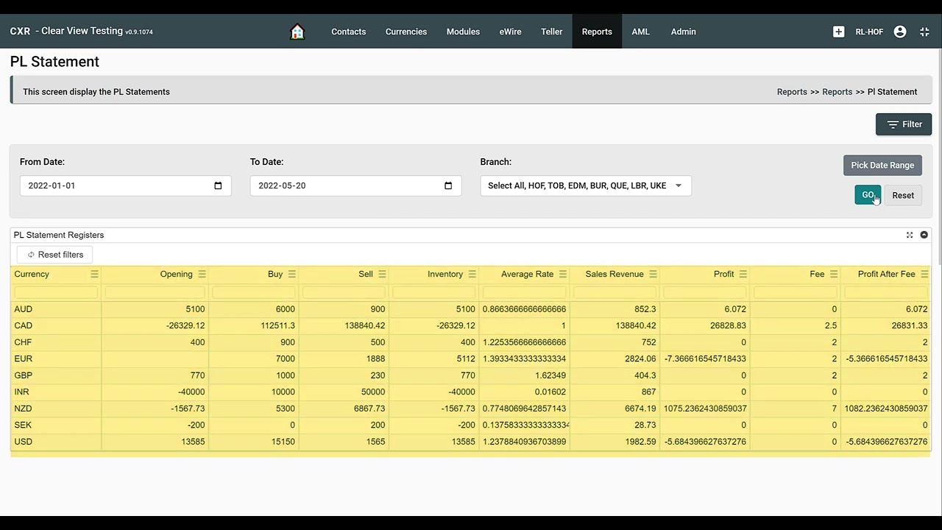The width and height of the screenshot is (942, 530).
Task: Click the GO button
Action: (868, 195)
